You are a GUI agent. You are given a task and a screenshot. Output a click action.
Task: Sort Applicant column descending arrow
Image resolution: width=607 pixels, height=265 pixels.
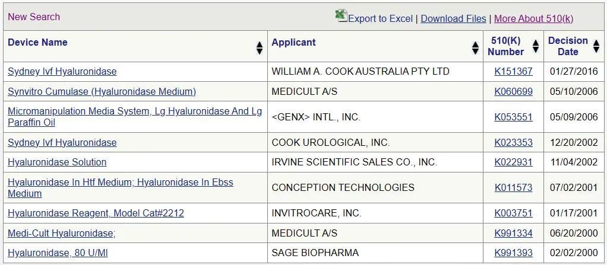[x=475, y=52]
